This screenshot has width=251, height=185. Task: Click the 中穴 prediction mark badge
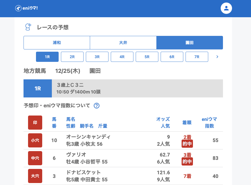[35, 158]
